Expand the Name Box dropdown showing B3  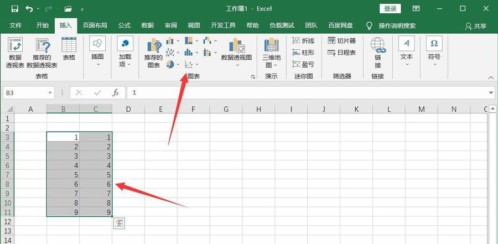[x=50, y=93]
